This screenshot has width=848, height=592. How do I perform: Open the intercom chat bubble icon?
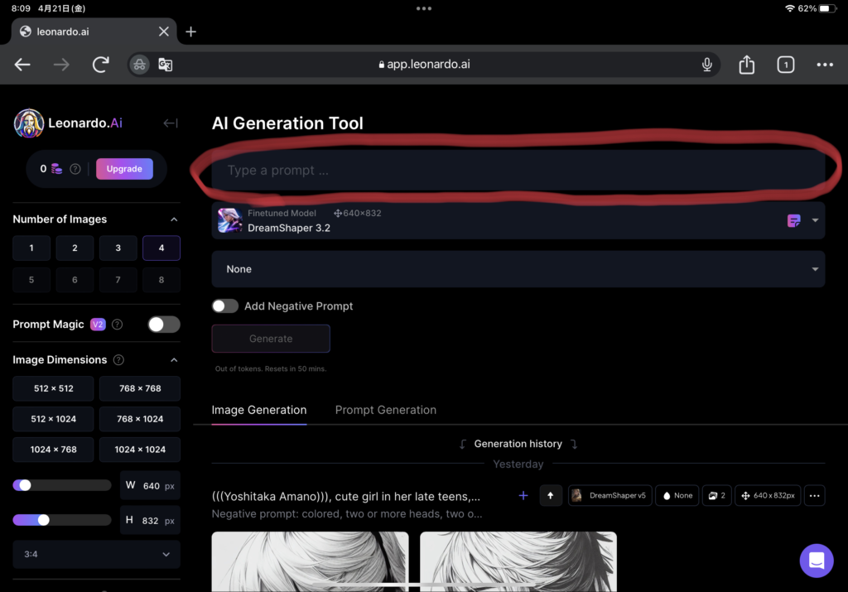pyautogui.click(x=816, y=561)
